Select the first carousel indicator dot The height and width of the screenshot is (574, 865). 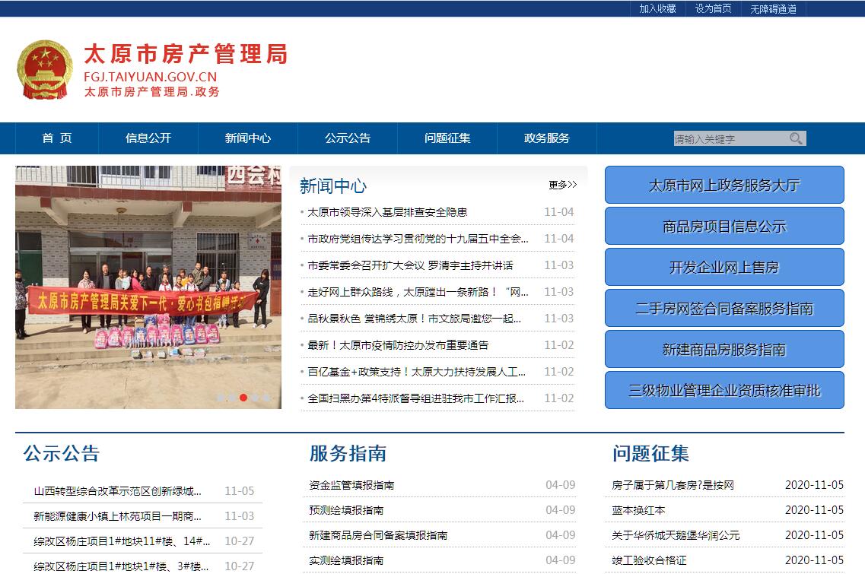click(221, 398)
